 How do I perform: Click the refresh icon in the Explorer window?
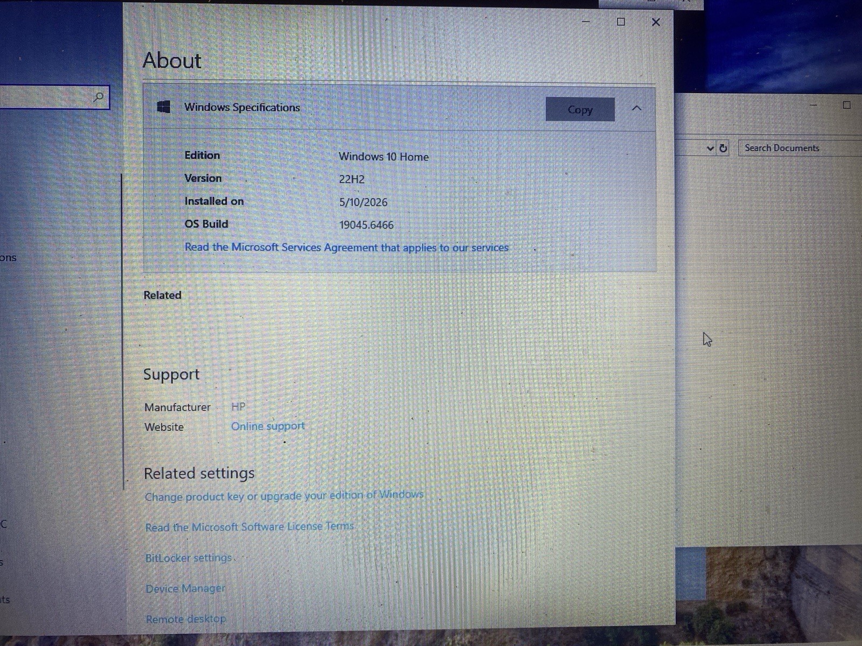pos(723,148)
